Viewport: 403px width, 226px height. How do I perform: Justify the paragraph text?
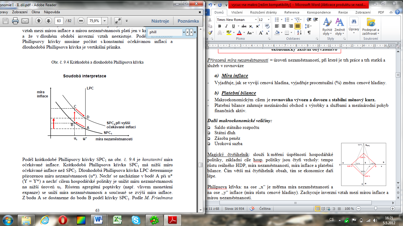coord(297,26)
